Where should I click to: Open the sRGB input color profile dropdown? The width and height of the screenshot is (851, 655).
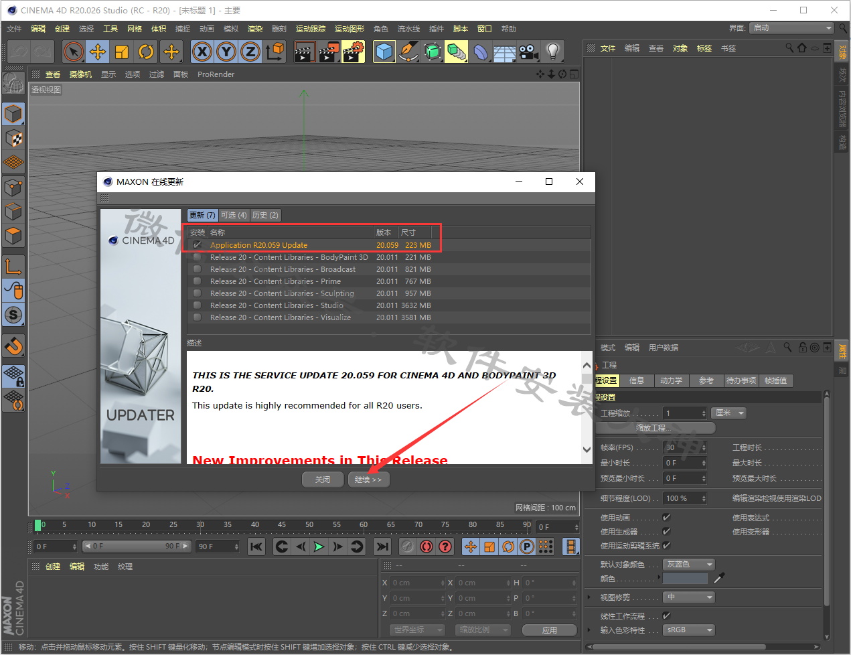[x=689, y=630]
